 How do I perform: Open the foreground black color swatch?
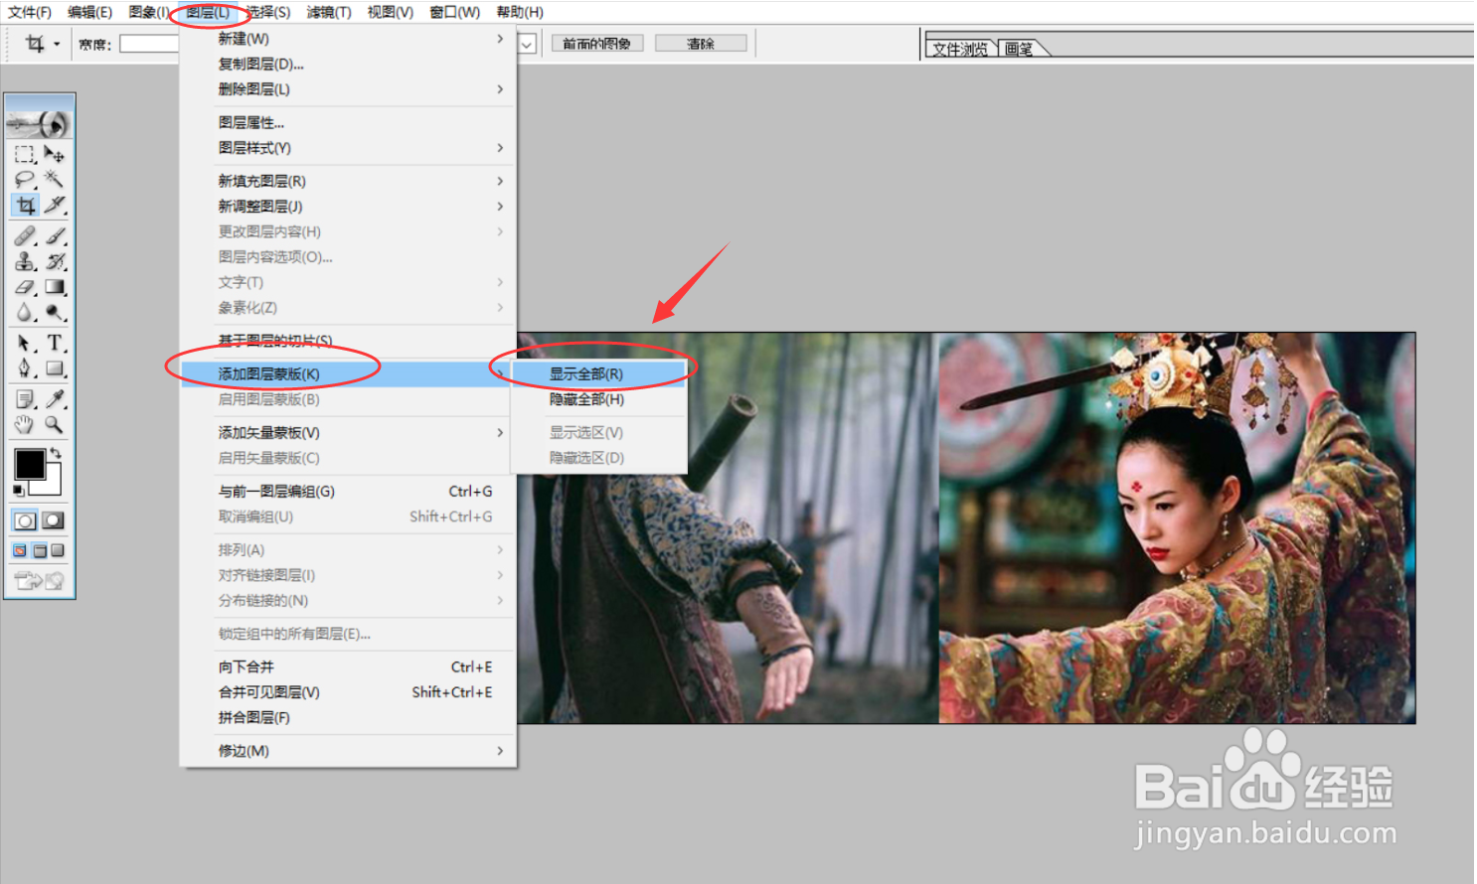pos(29,464)
